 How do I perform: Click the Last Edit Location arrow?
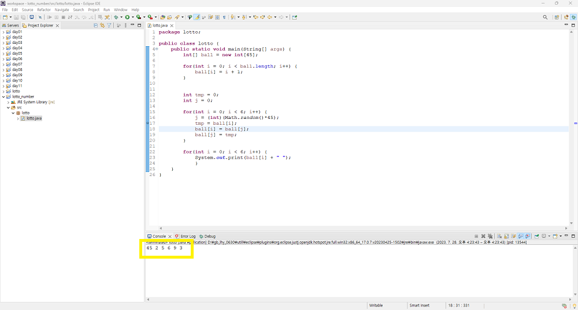[255, 17]
